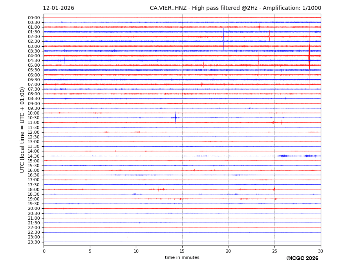Click the x-axis tick label 15
The height and width of the screenshot is (273, 364).
[x=182, y=251]
